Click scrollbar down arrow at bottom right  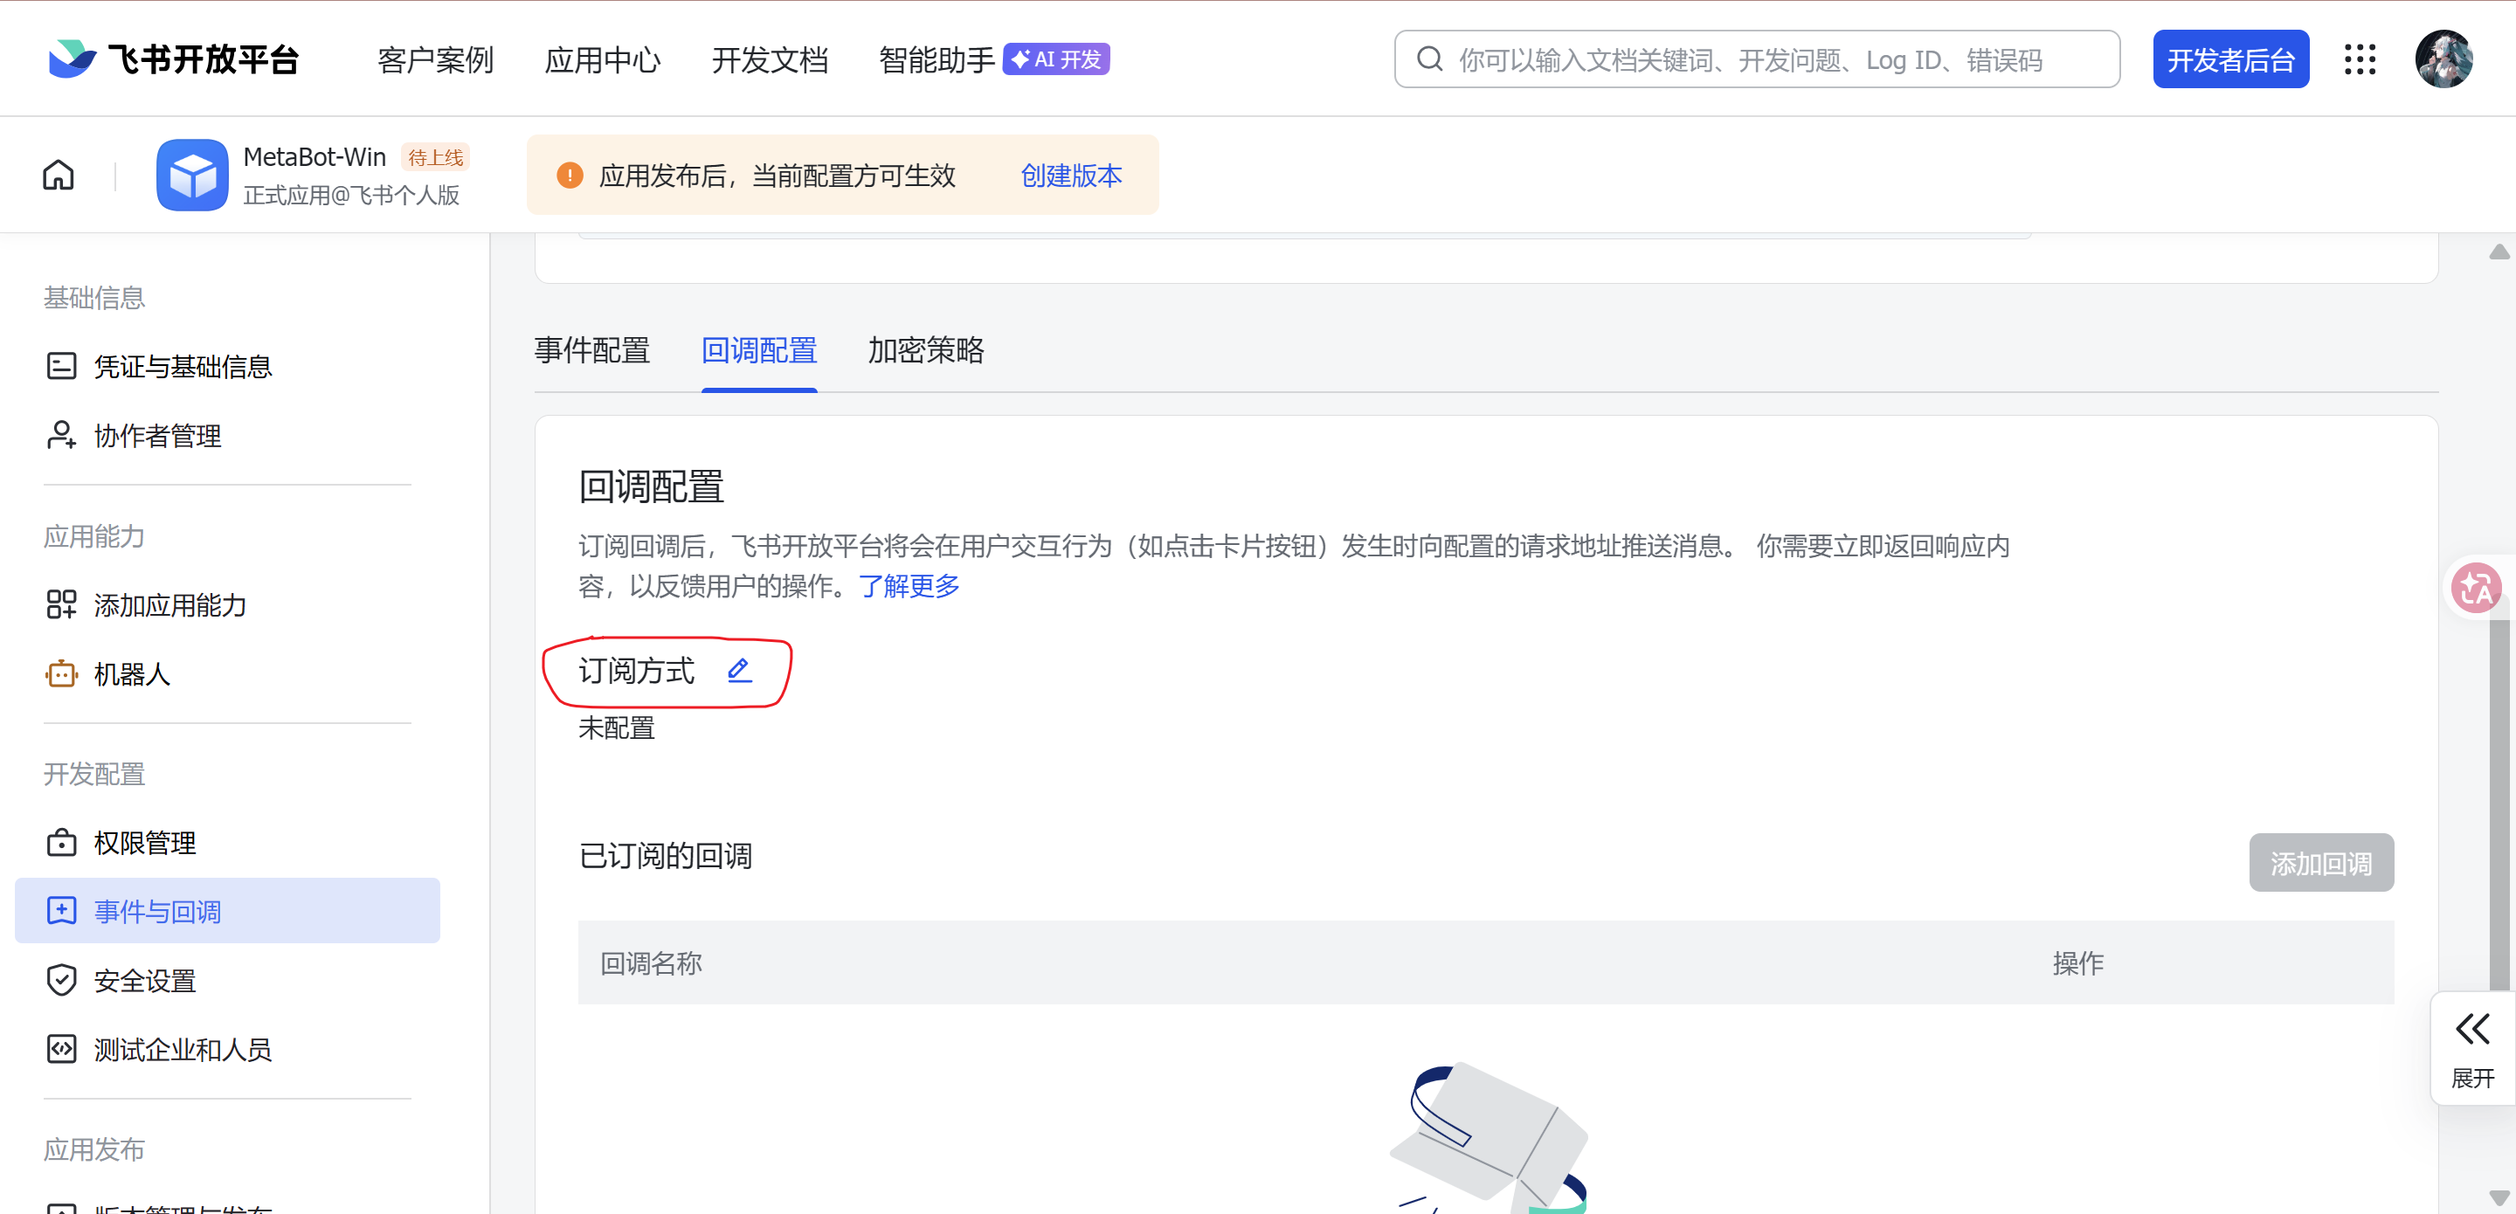[2499, 1197]
